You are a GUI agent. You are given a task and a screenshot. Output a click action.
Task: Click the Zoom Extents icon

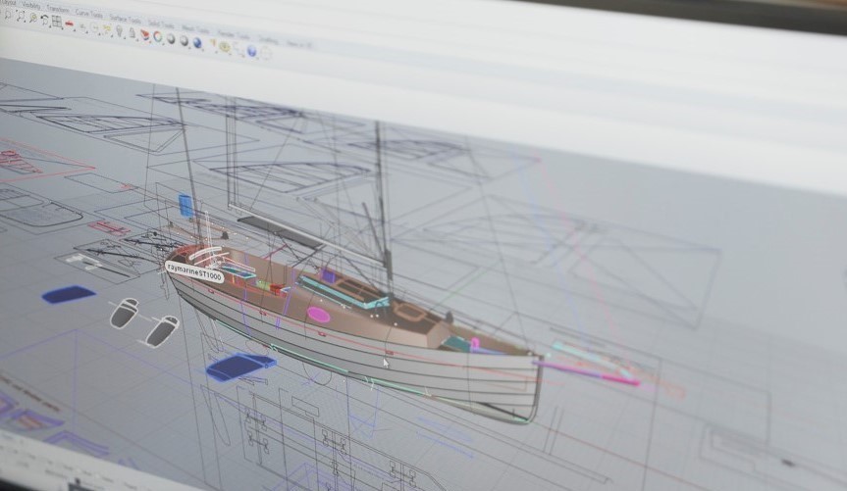click(33, 19)
